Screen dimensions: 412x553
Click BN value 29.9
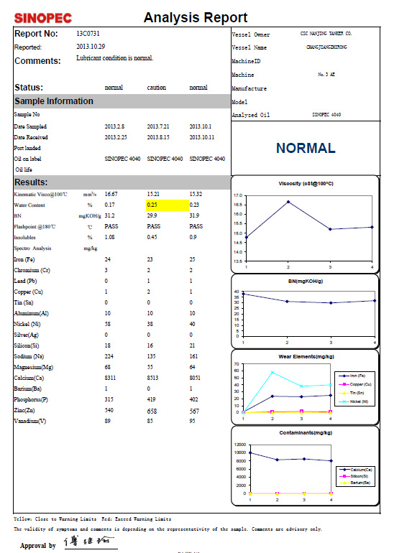152,215
